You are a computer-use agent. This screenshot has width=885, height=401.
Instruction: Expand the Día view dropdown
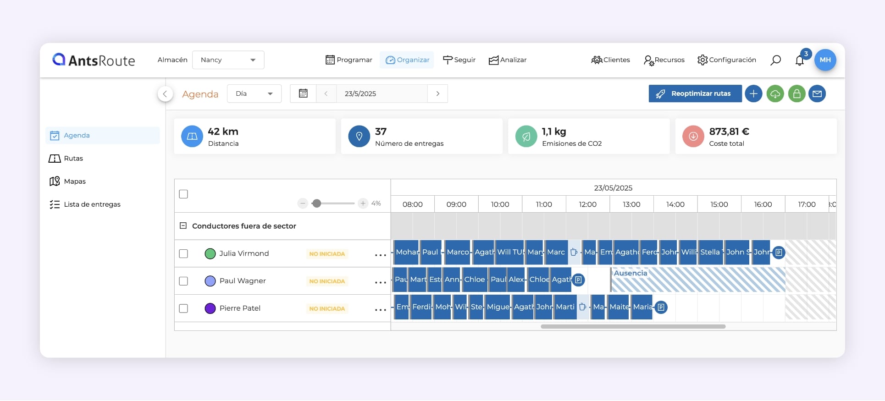tap(254, 93)
